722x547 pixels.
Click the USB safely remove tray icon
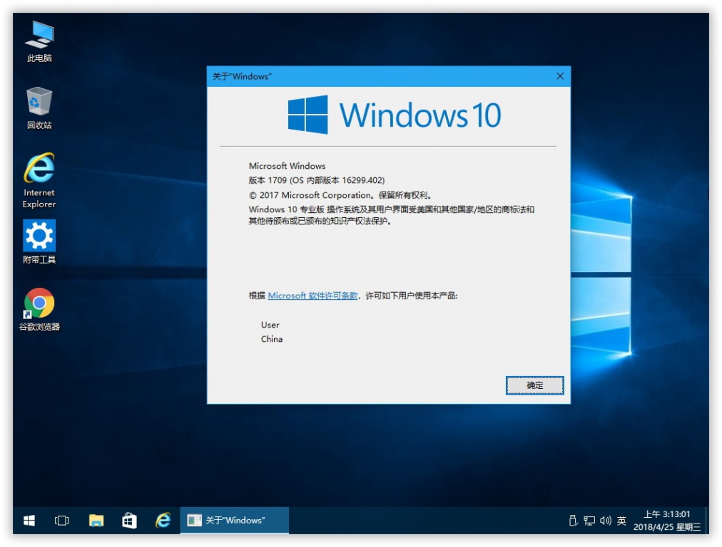click(x=574, y=521)
